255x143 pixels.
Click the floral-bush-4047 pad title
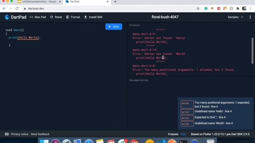(x=165, y=17)
